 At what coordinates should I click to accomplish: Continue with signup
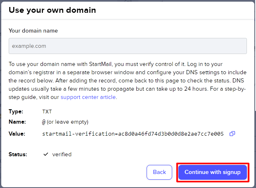coord(212,172)
